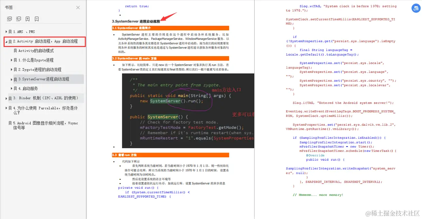Open bookmark 4.为什么使用 Parcelable，好处是什么?
Image resolution: width=422 pixels, height=219 pixels.
(x=45, y=110)
